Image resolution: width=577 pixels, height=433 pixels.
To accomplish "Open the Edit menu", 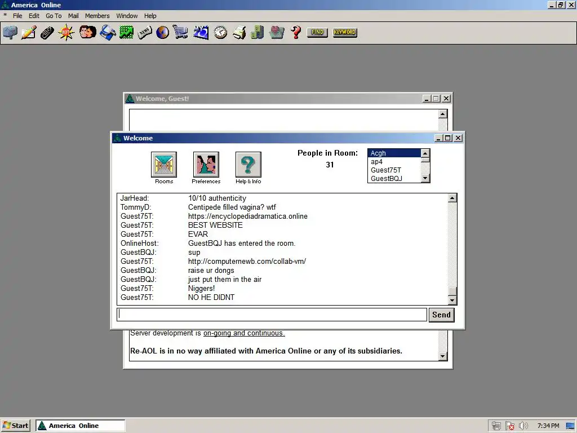I will click(34, 16).
